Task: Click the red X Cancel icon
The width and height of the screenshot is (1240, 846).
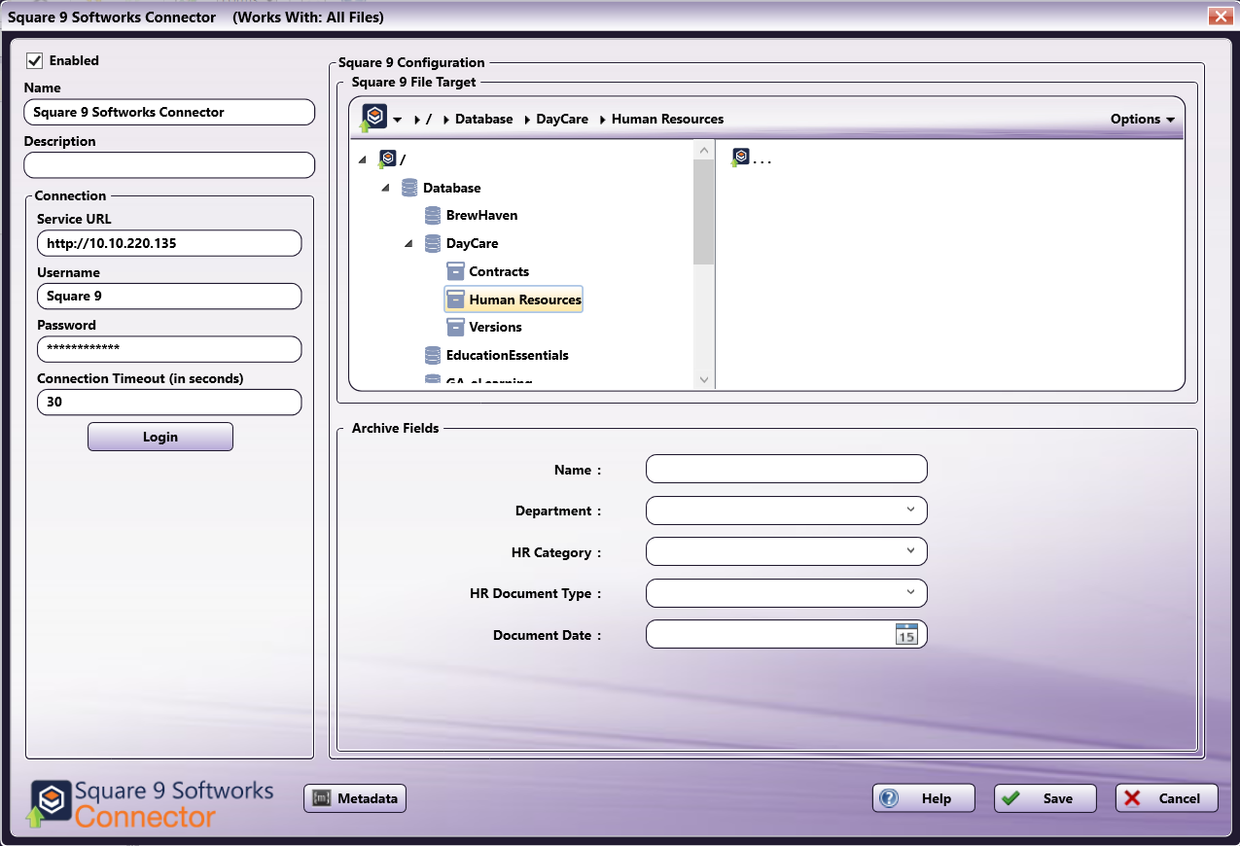Action: coord(1132,798)
